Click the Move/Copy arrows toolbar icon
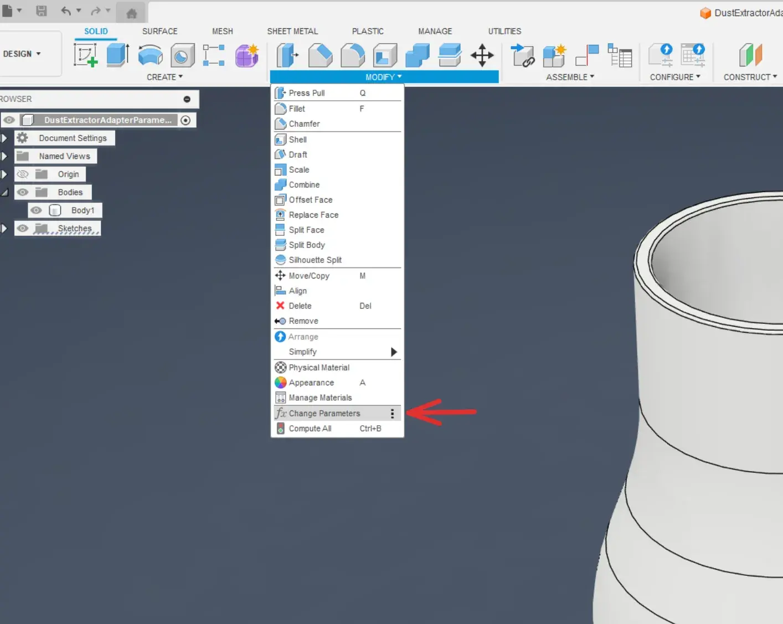This screenshot has height=624, width=783. coord(482,55)
